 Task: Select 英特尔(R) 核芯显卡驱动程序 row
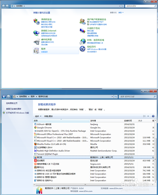coord(94,170)
